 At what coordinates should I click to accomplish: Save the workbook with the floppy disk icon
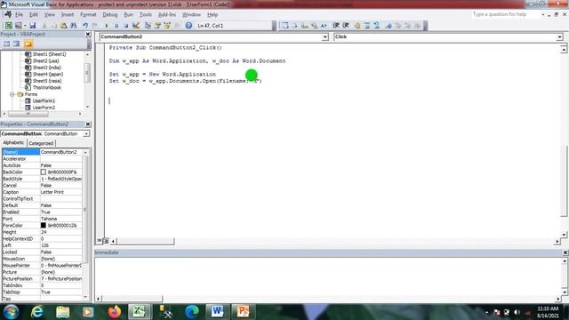coord(33,26)
